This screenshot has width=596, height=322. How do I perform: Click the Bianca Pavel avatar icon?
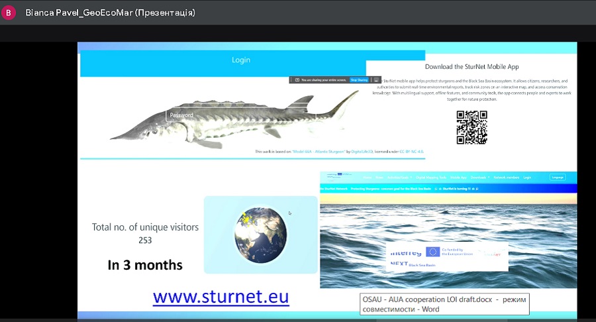pos(9,13)
